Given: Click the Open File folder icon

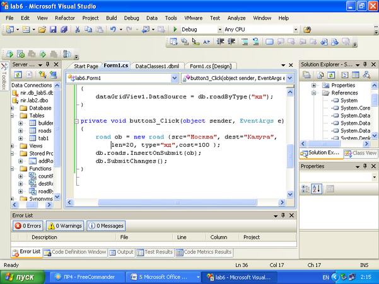Looking at the screenshot, I should [x=41, y=30].
